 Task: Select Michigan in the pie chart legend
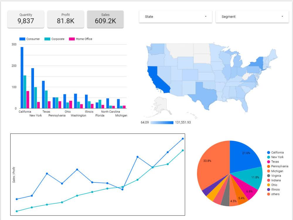click(x=268, y=171)
